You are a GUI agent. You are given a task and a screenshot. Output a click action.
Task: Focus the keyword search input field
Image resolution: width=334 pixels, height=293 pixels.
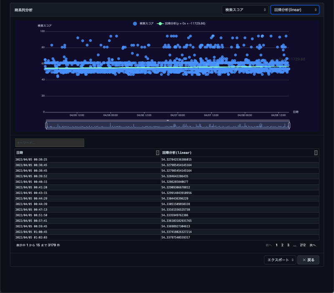pyautogui.click(x=50, y=143)
